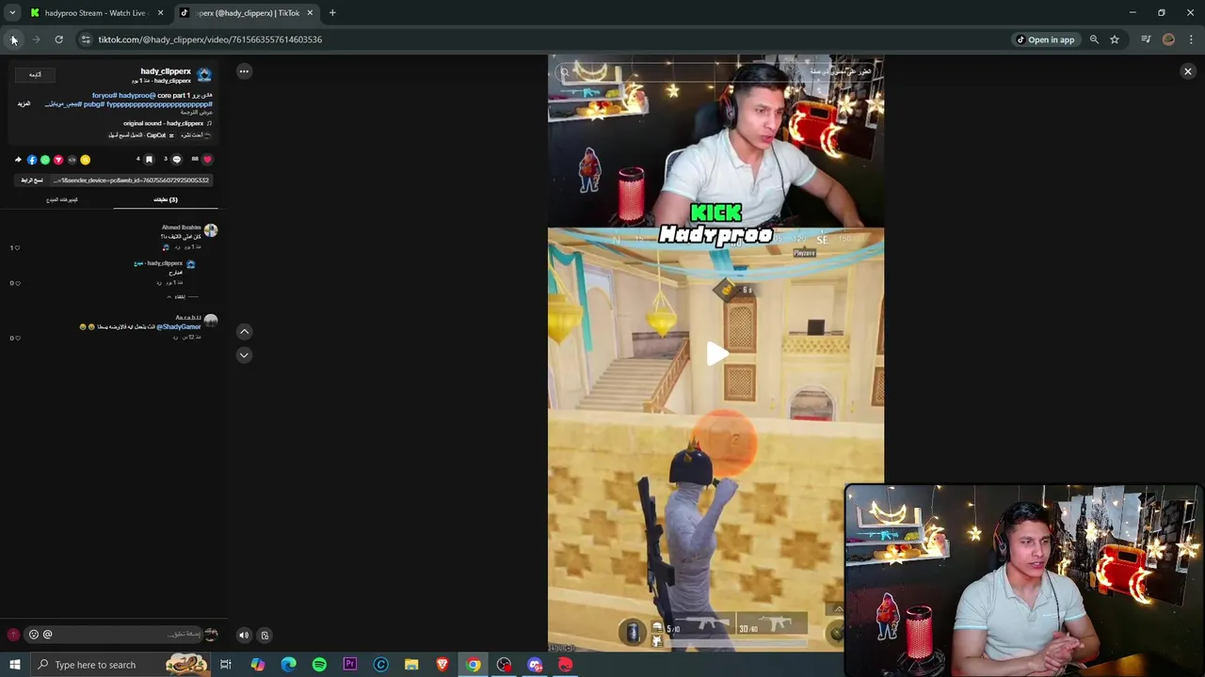Open the browser zoom magnifier icon
Viewport: 1205px width, 677px height.
pos(1094,39)
